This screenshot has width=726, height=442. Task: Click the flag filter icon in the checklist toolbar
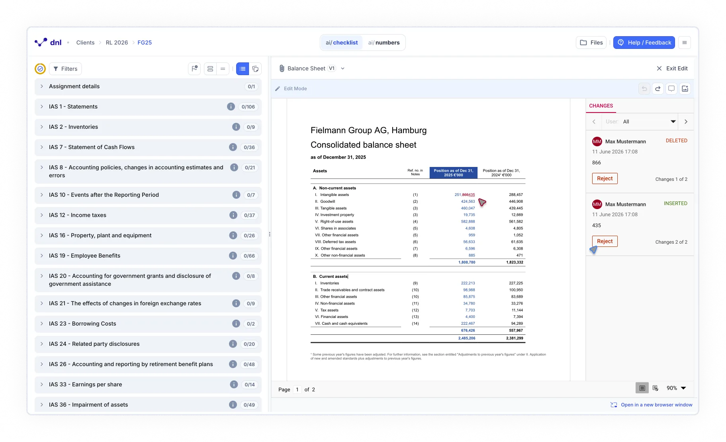click(194, 69)
